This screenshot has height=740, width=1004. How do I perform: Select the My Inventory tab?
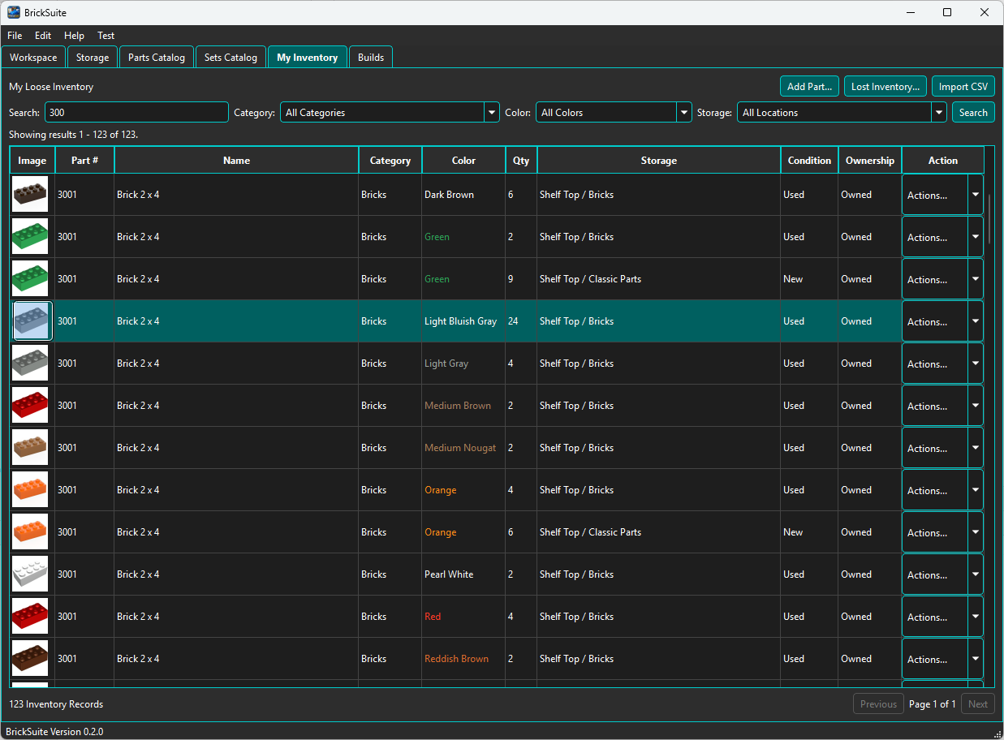(308, 57)
